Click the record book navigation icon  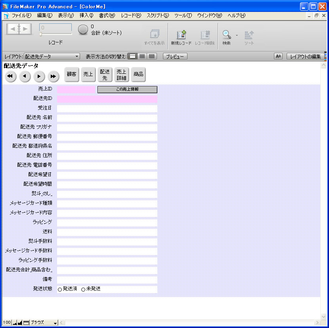19,29
